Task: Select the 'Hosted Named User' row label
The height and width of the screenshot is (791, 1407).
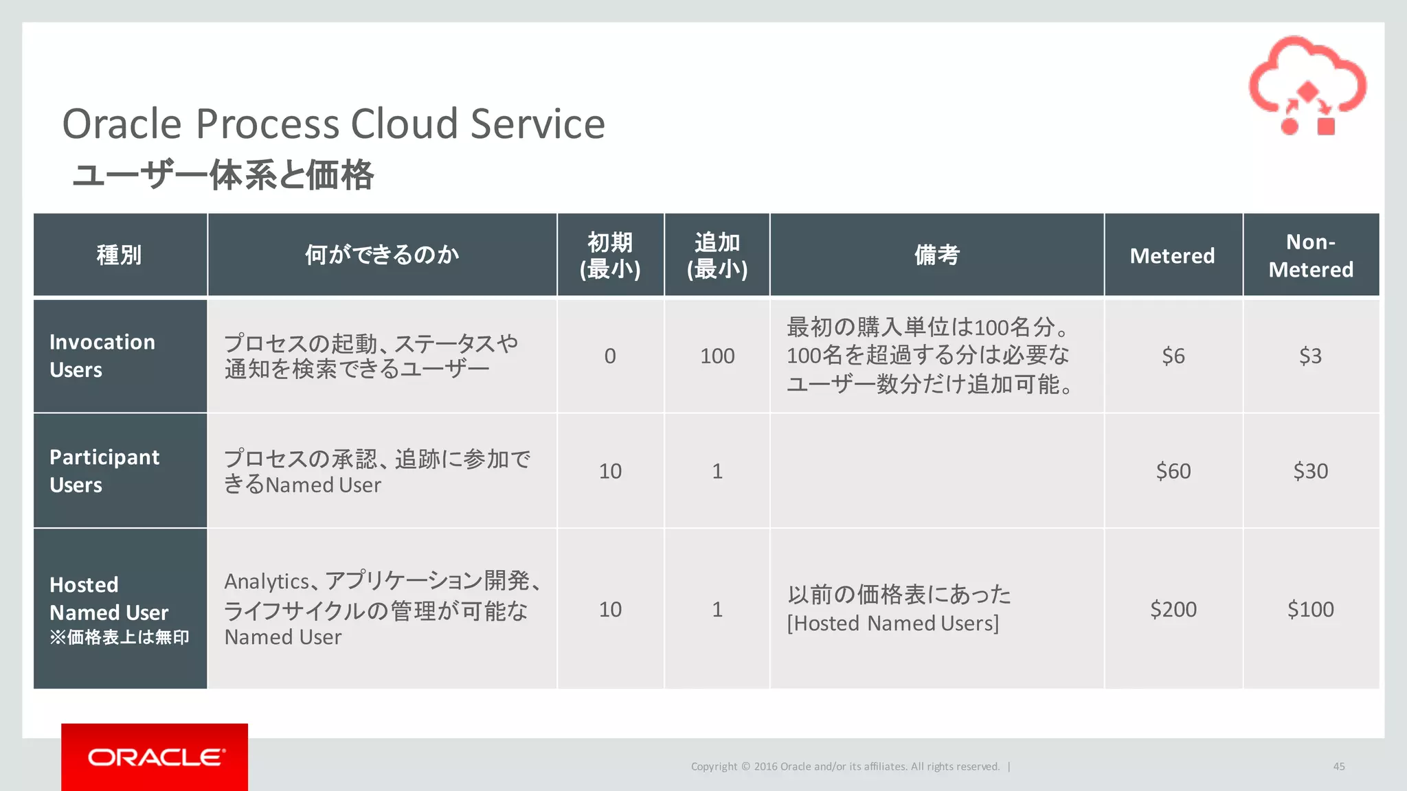Action: click(109, 598)
